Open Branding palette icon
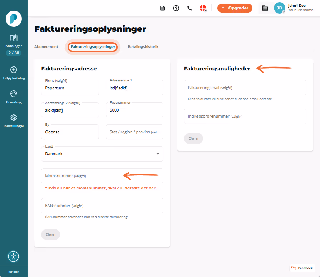 click(14, 94)
